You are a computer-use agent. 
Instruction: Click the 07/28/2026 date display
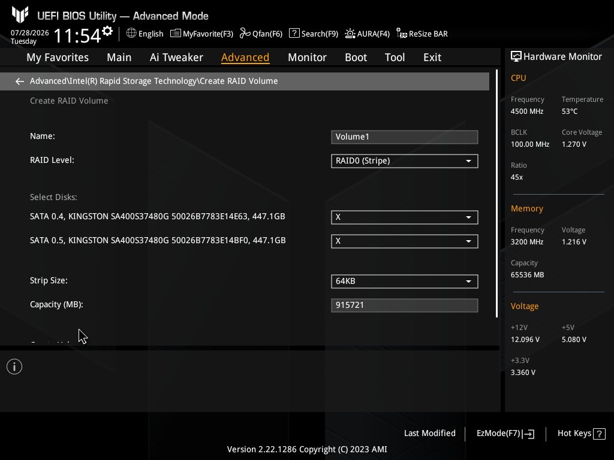point(30,33)
